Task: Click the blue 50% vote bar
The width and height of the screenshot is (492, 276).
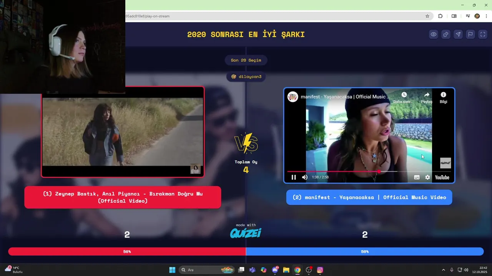Action: pos(365,251)
